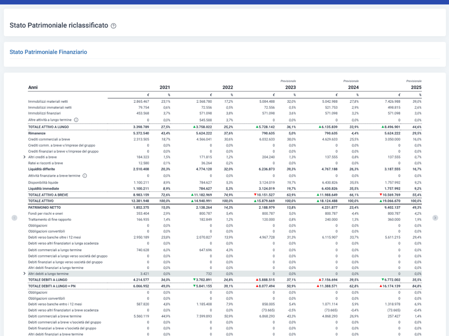The width and height of the screenshot is (449, 336).
Task: Select the Immobilizzi immateriali netti row label
Action: point(50,107)
